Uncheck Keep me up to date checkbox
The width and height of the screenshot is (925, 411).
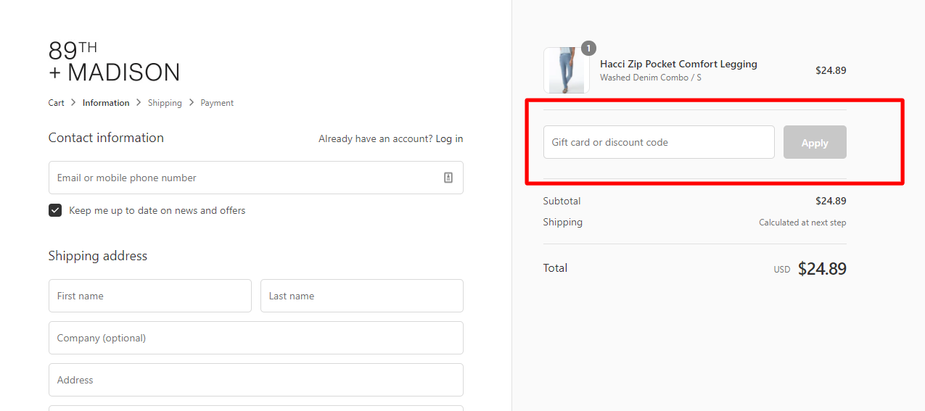tap(55, 210)
